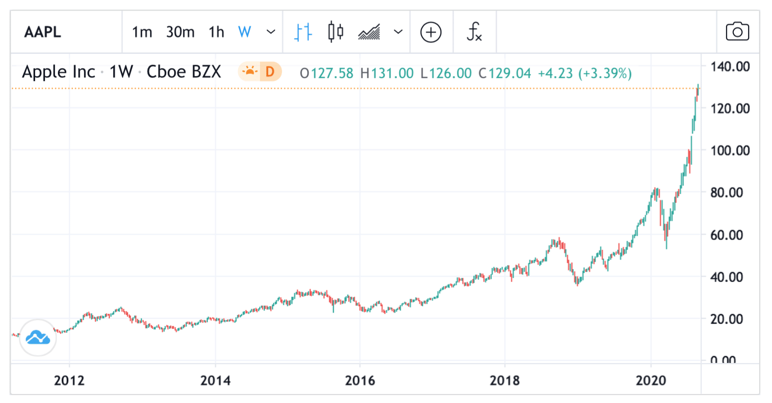
Task: Expand the interval dropdown chevron
Action: [270, 32]
